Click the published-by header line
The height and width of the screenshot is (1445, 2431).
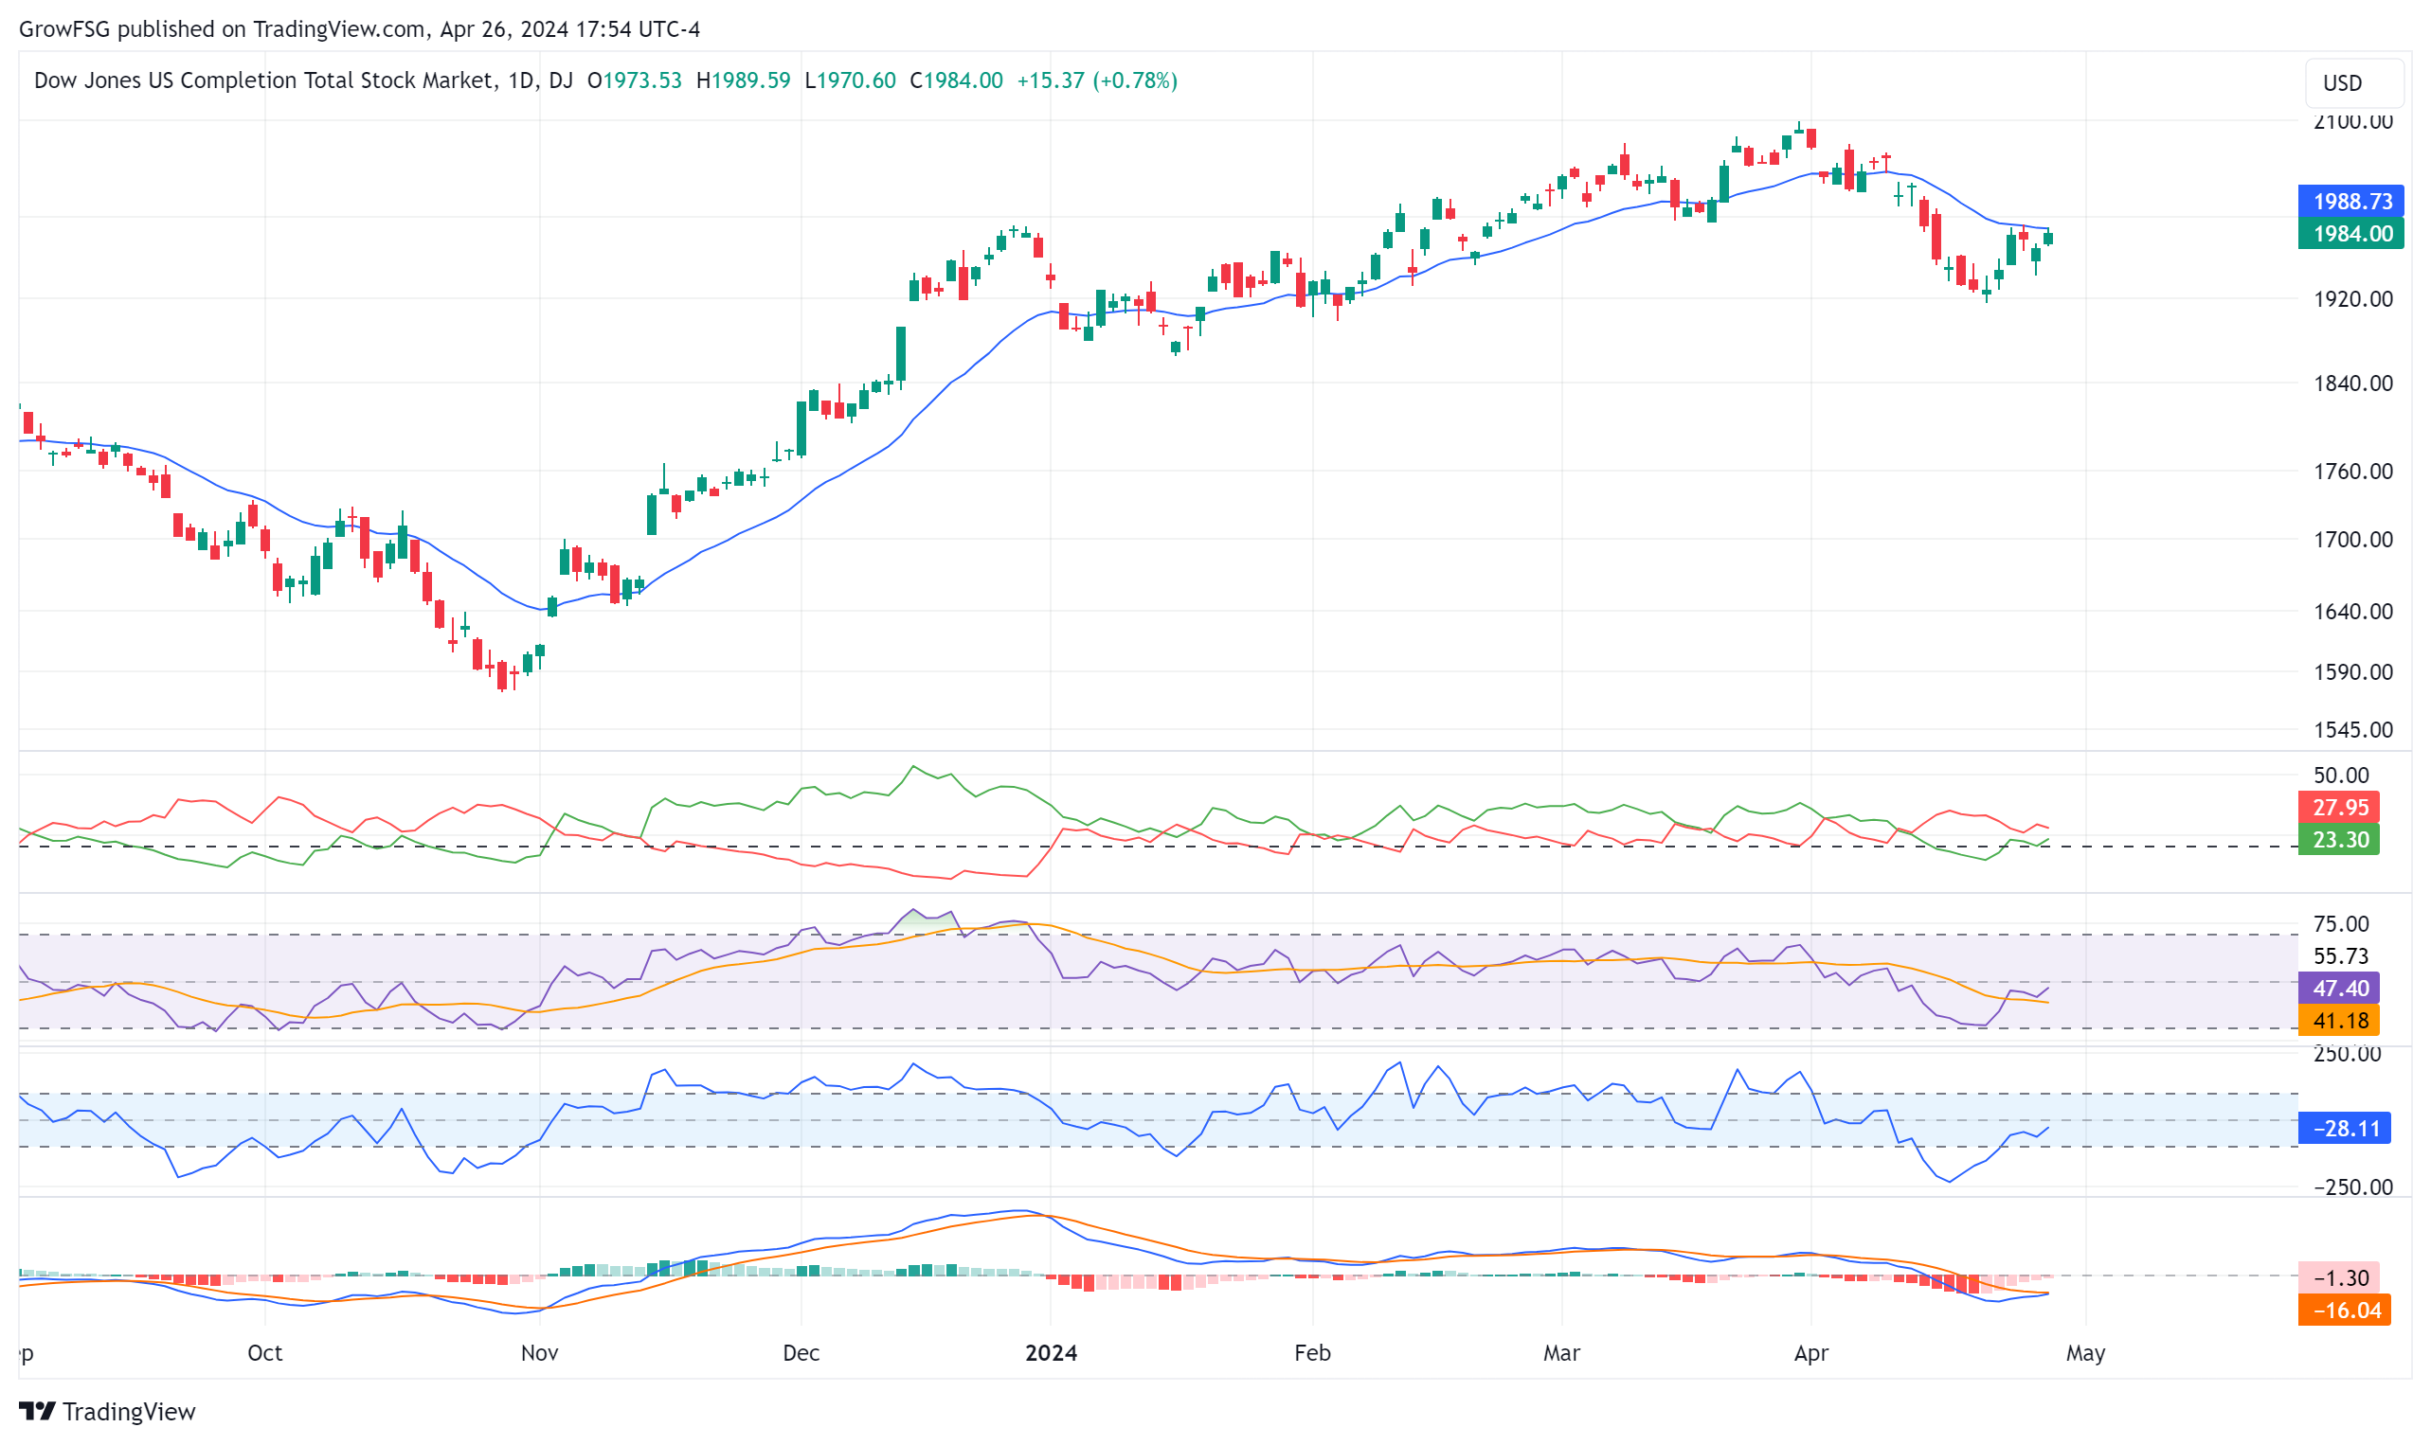click(x=359, y=29)
